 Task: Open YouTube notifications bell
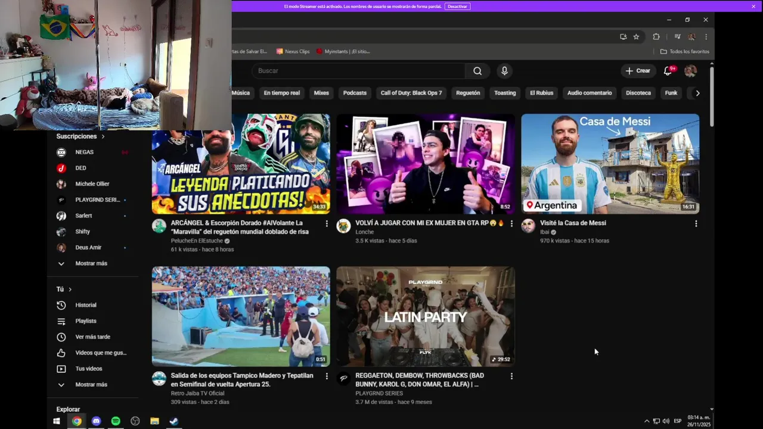668,71
